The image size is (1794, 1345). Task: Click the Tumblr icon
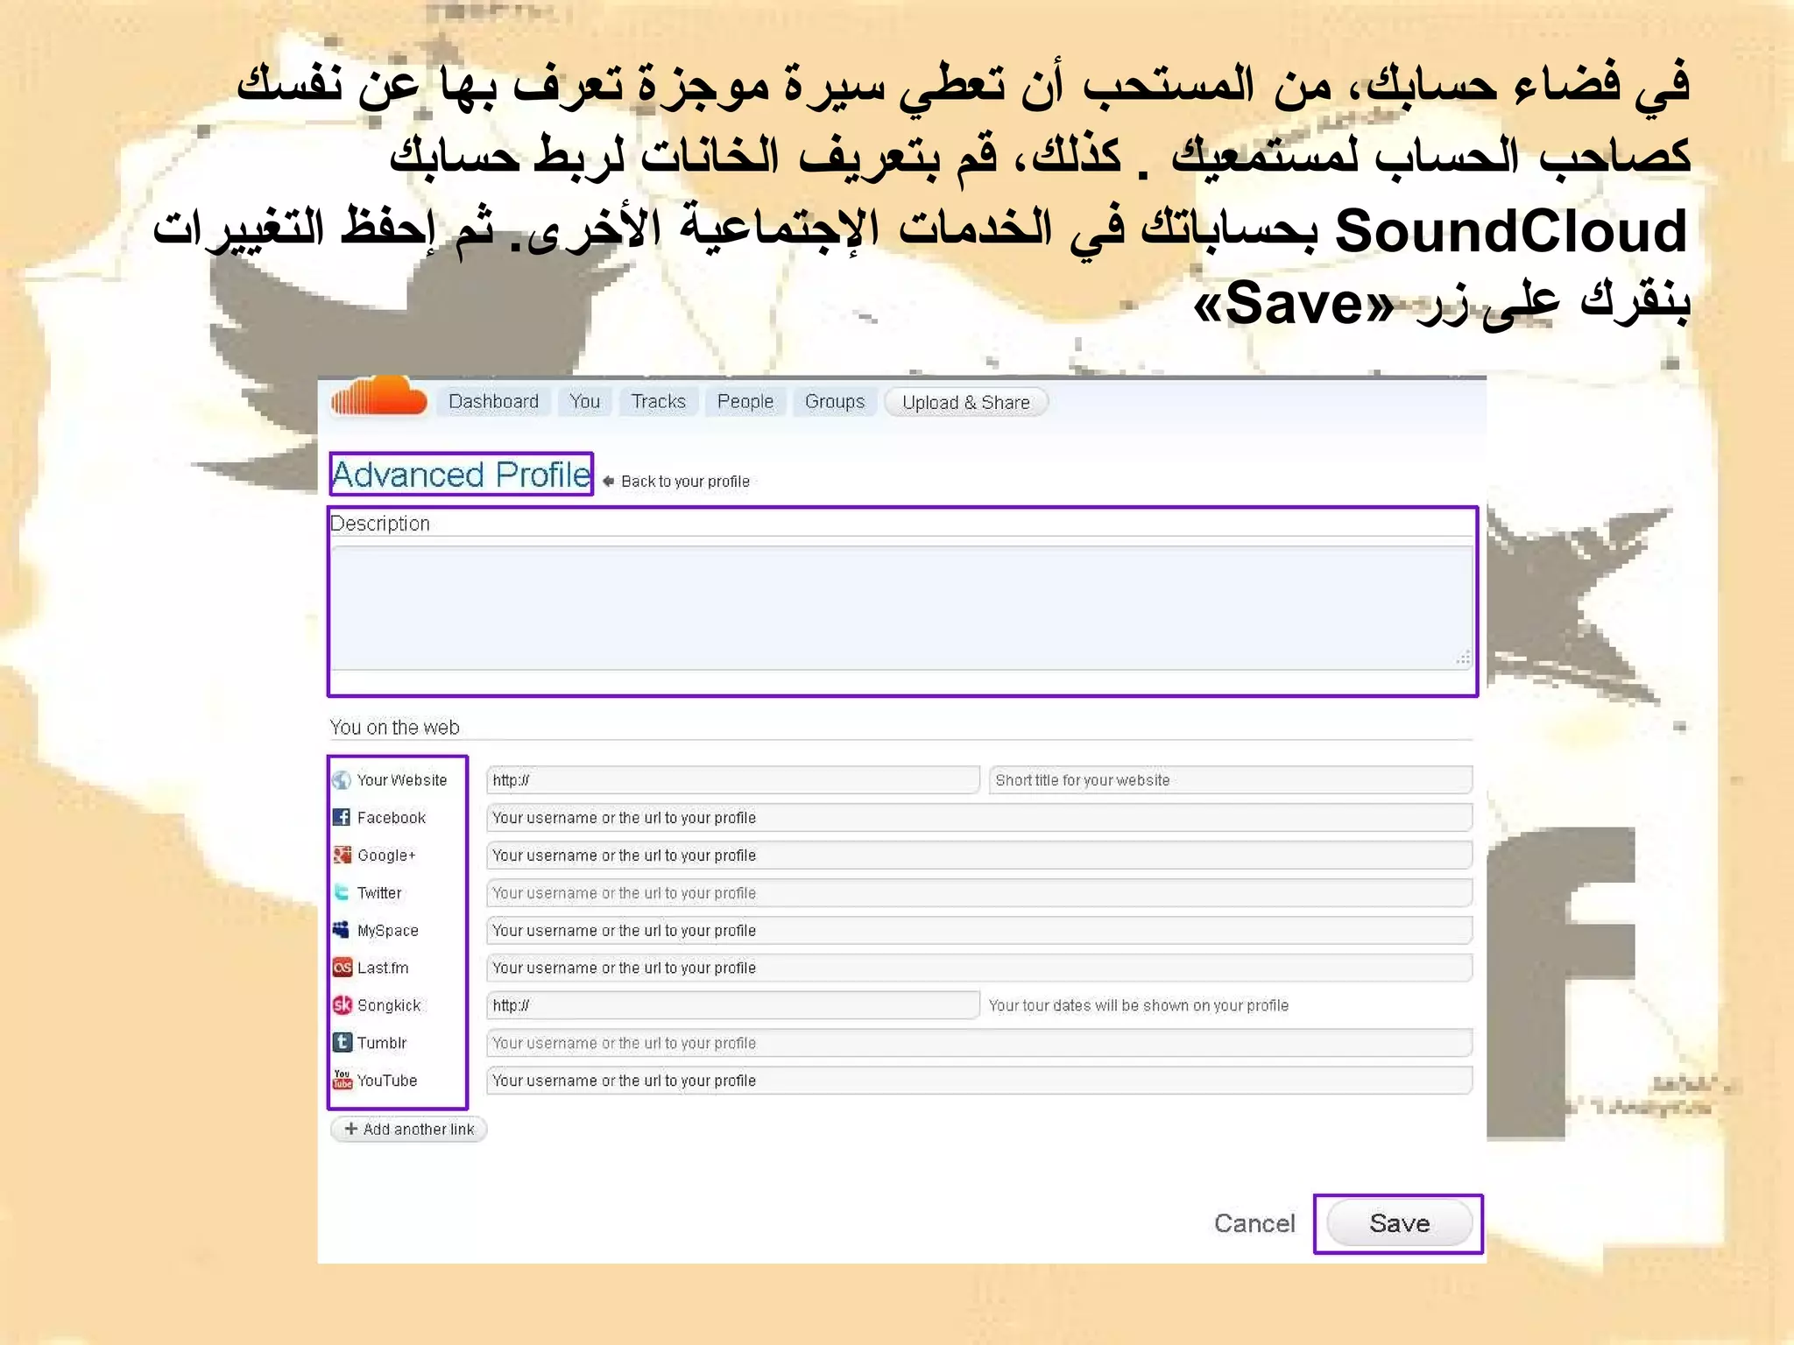point(342,1043)
